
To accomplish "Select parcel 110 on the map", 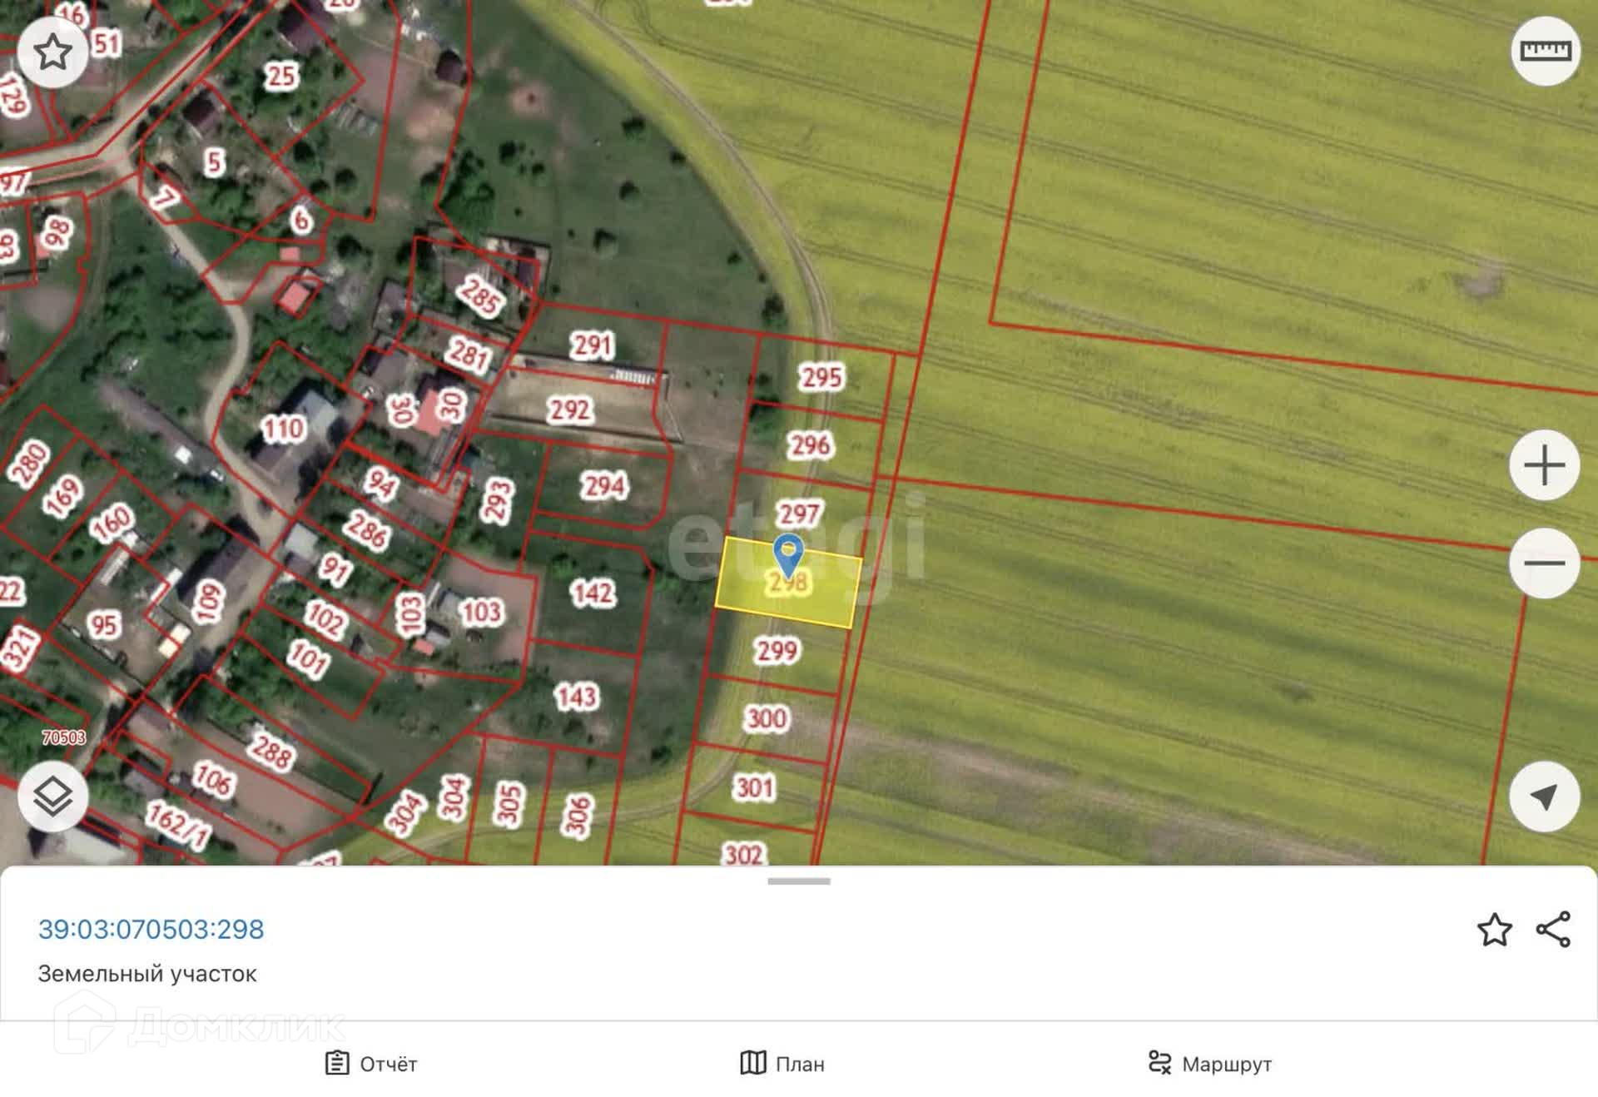I will tap(283, 429).
